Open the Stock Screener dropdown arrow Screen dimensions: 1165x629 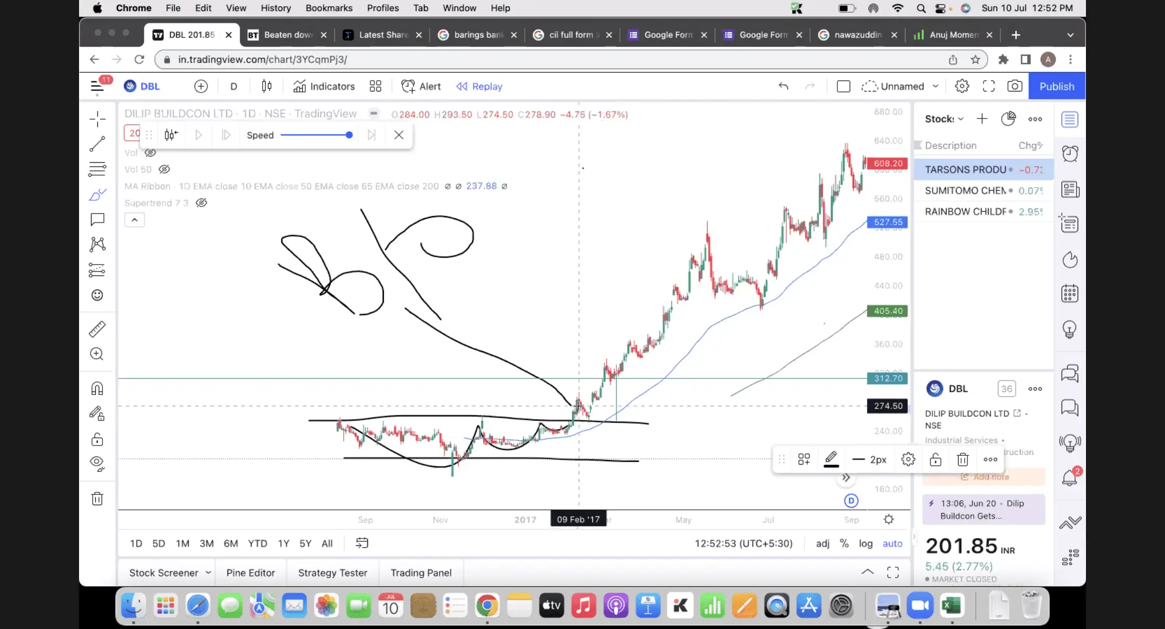(x=208, y=572)
